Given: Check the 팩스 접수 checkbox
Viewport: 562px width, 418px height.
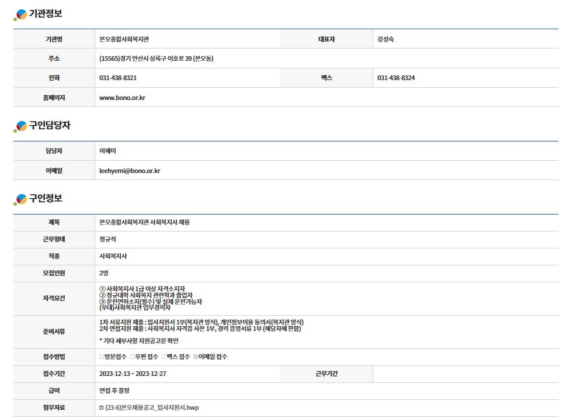Looking at the screenshot, I should (x=164, y=357).
